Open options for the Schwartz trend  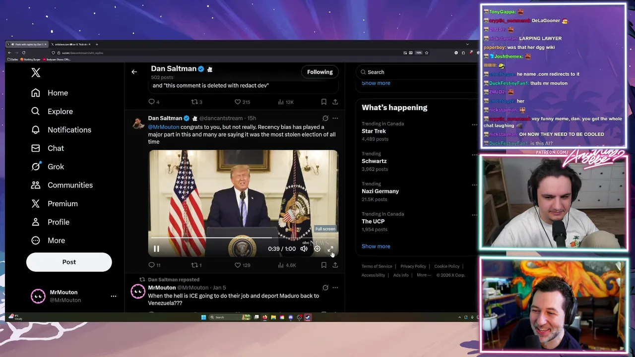pos(474,155)
